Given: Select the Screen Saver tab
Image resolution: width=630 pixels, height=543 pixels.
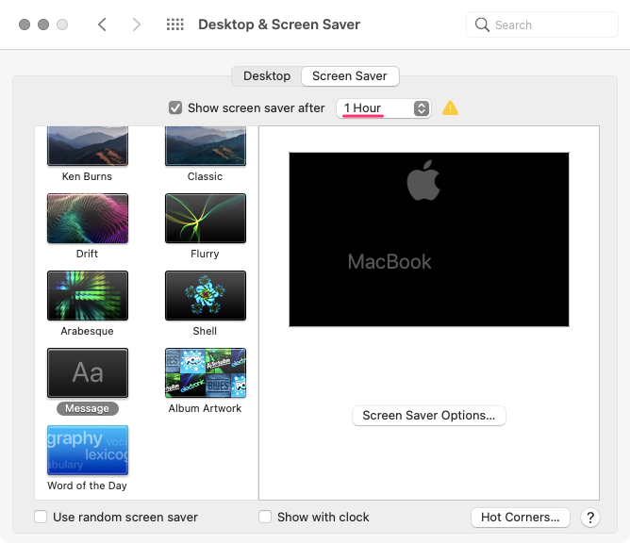Looking at the screenshot, I should [x=350, y=76].
